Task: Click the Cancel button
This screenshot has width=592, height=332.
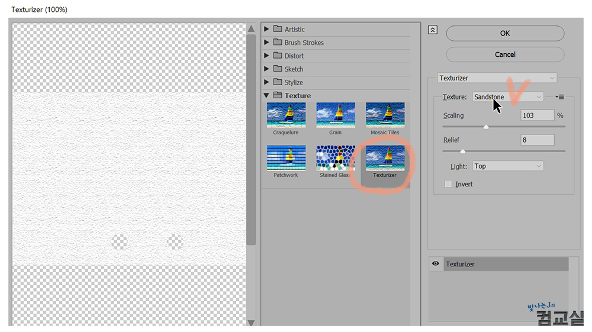Action: 505,54
